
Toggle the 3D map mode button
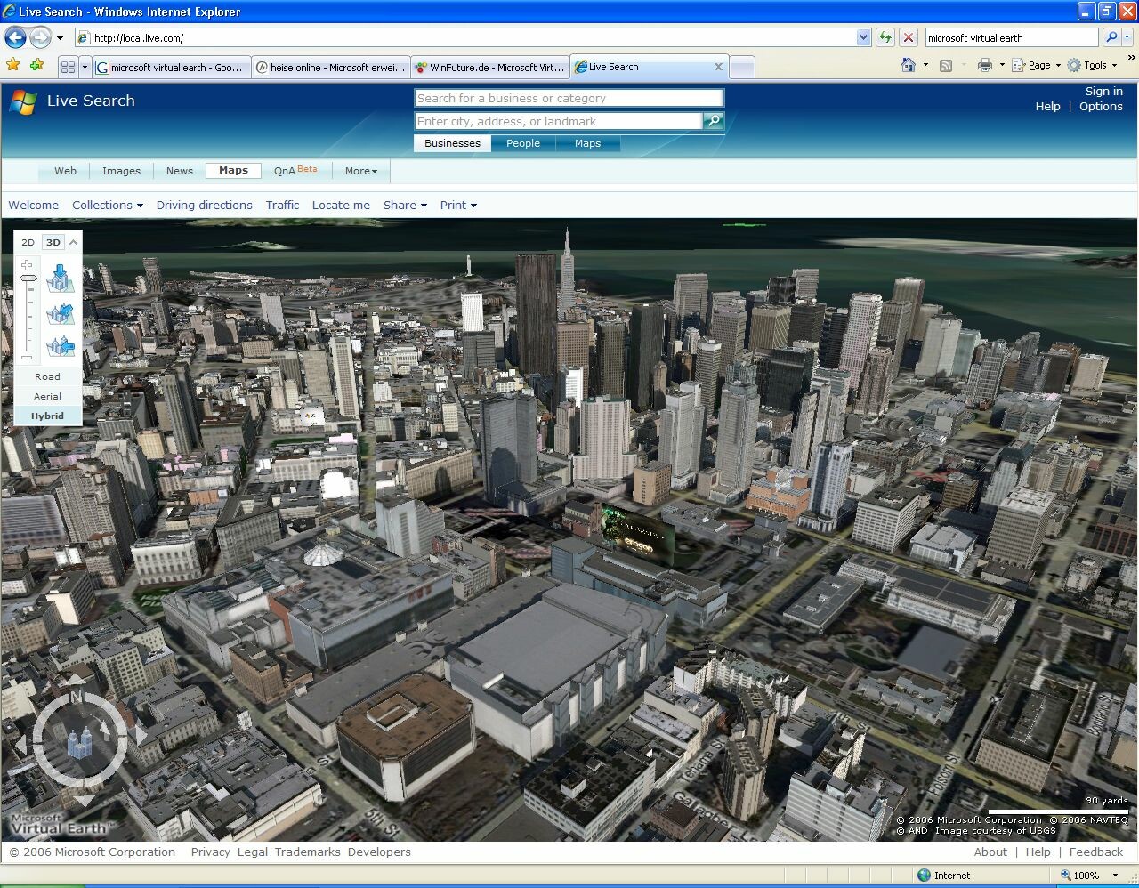coord(53,242)
